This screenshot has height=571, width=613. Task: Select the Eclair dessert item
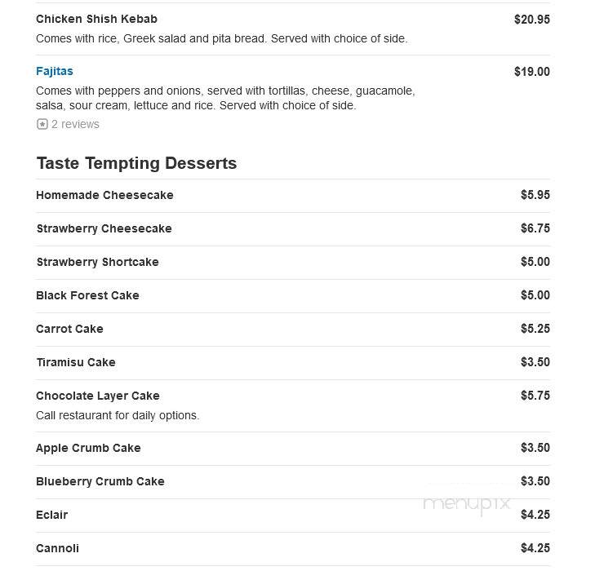click(x=51, y=515)
